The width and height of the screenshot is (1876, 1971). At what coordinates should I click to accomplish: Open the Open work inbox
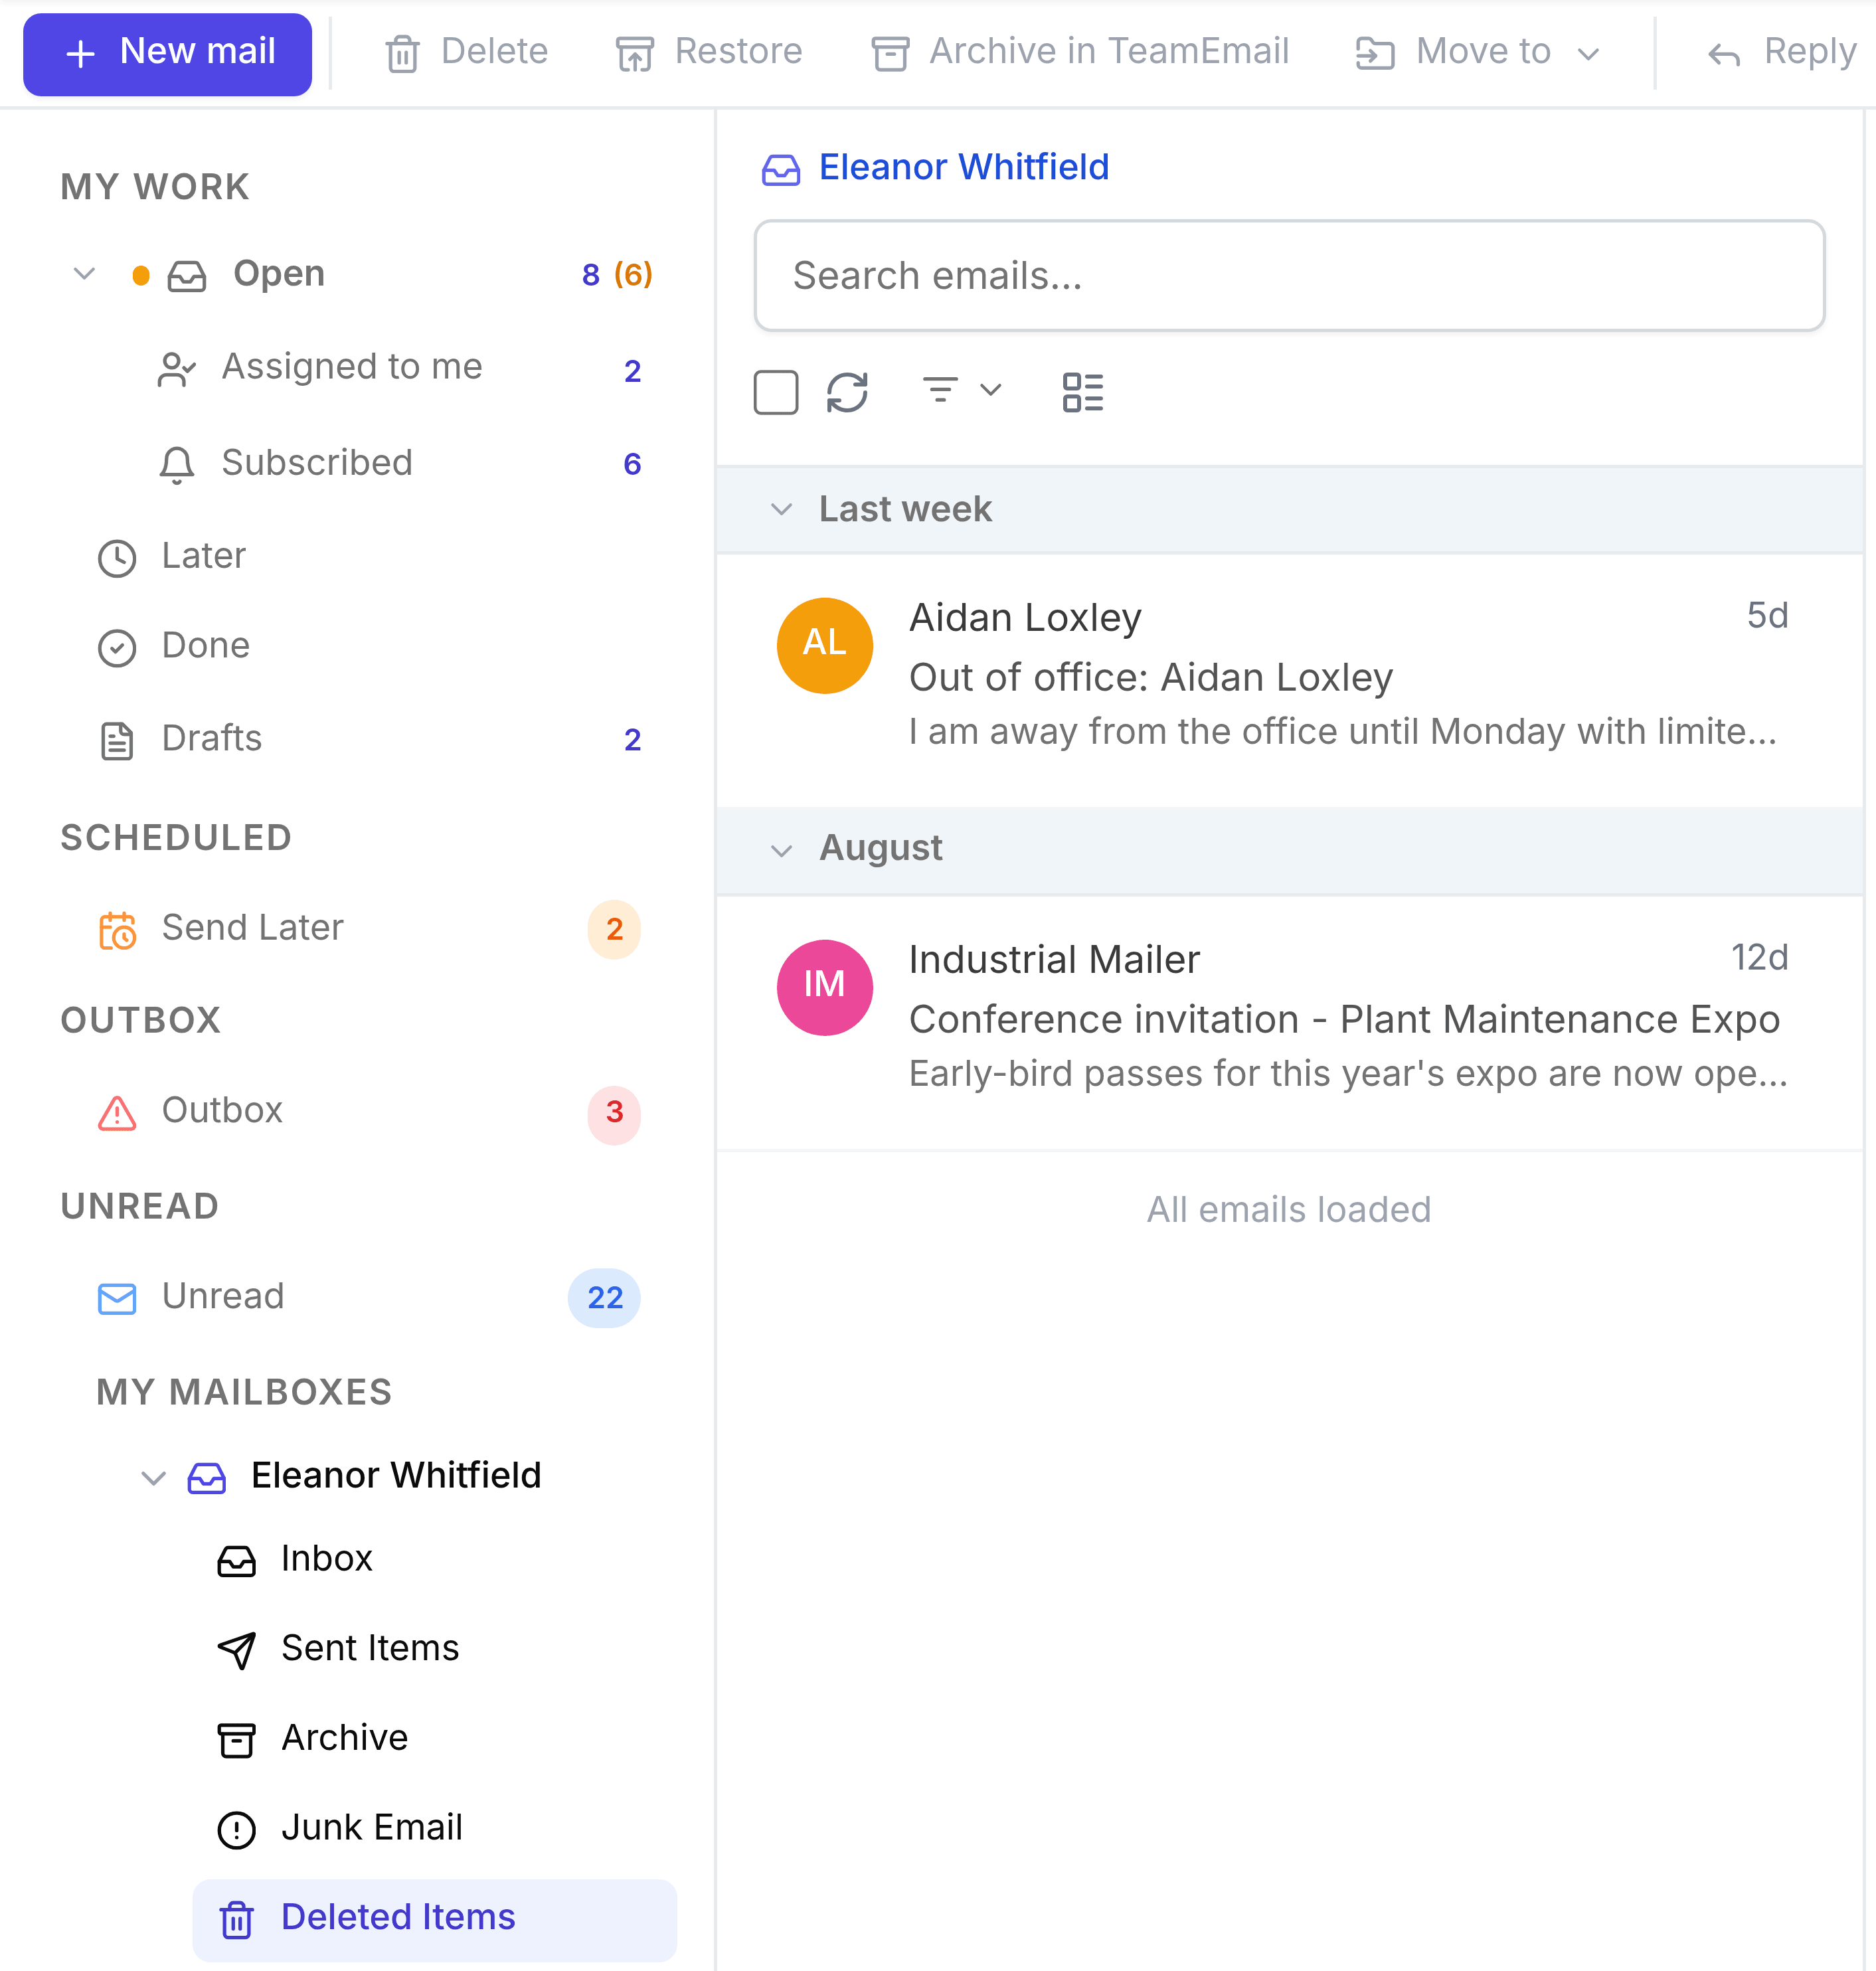[x=279, y=274]
